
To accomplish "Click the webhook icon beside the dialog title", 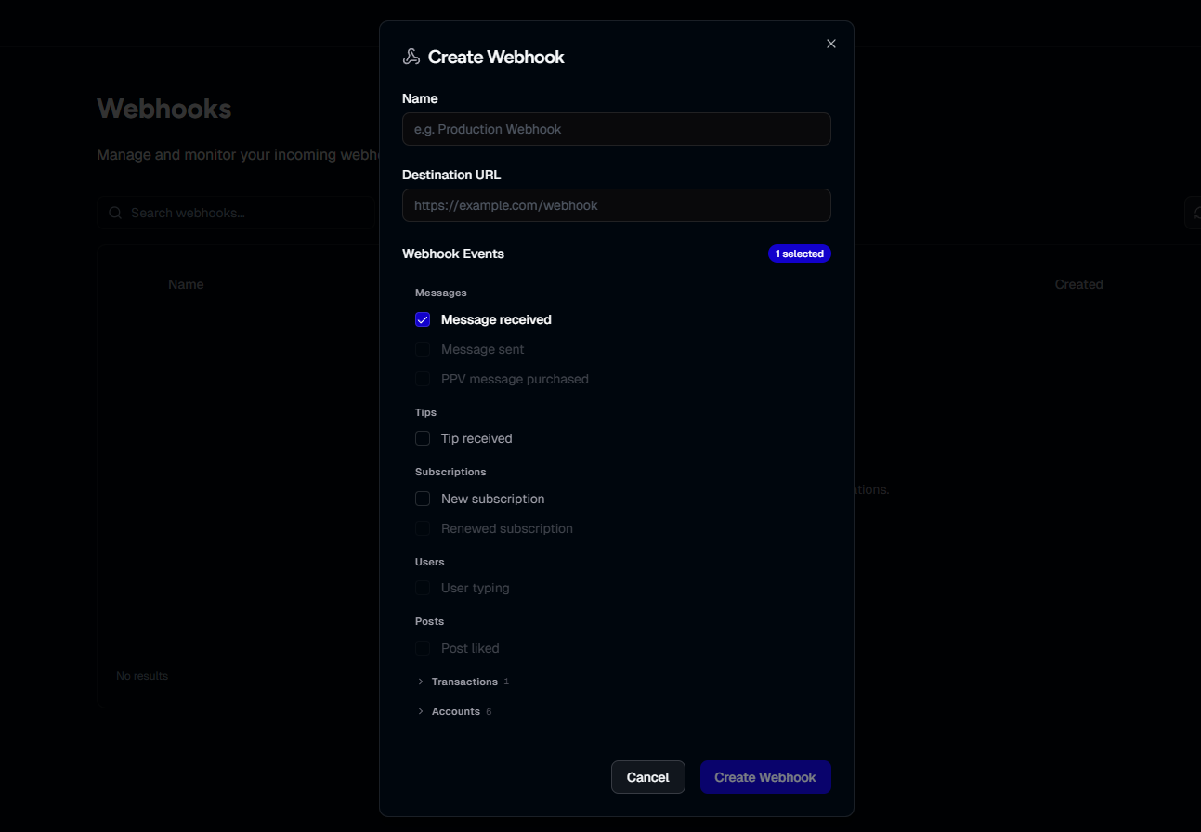I will (410, 56).
